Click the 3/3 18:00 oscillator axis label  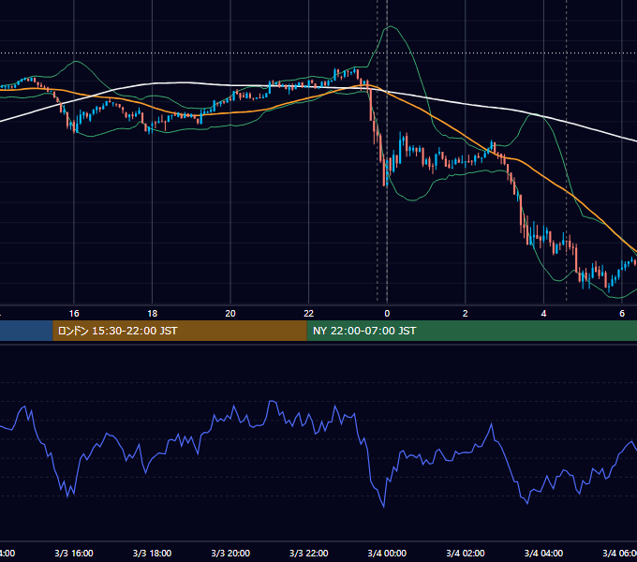click(153, 554)
